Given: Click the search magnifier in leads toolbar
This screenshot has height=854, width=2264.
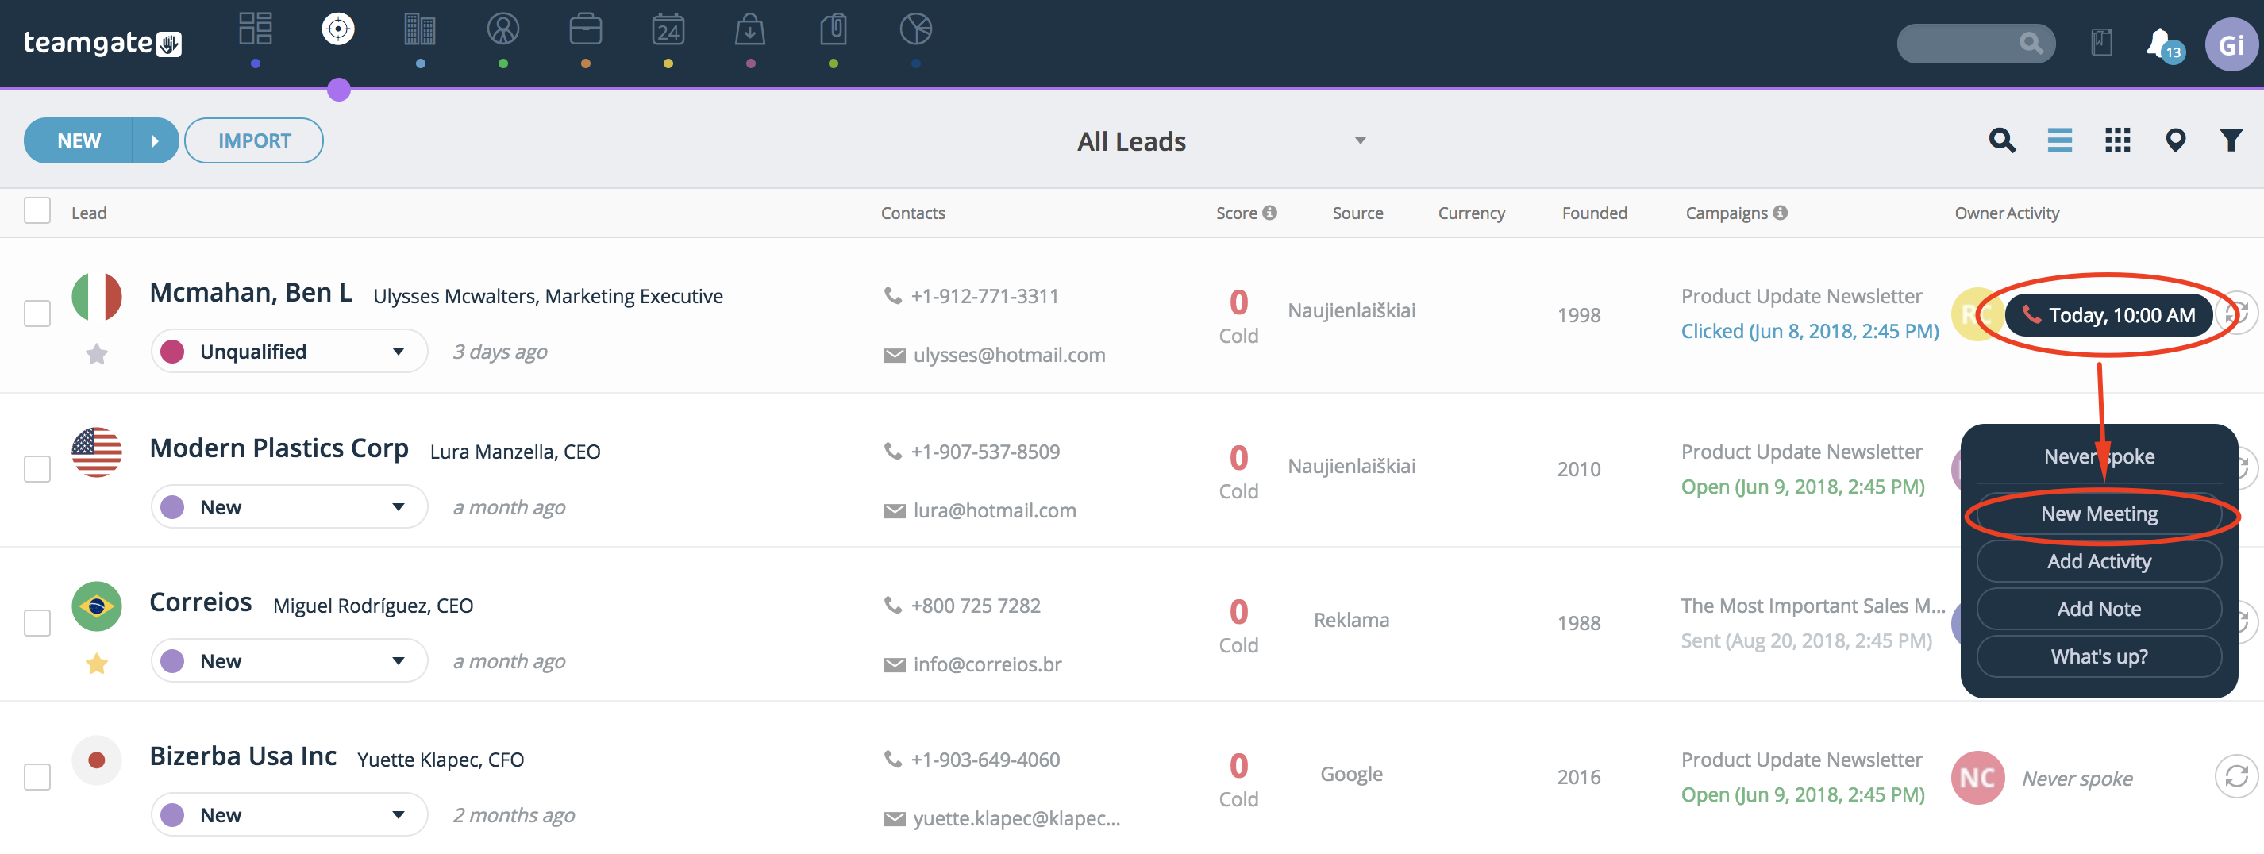Looking at the screenshot, I should [x=2002, y=140].
